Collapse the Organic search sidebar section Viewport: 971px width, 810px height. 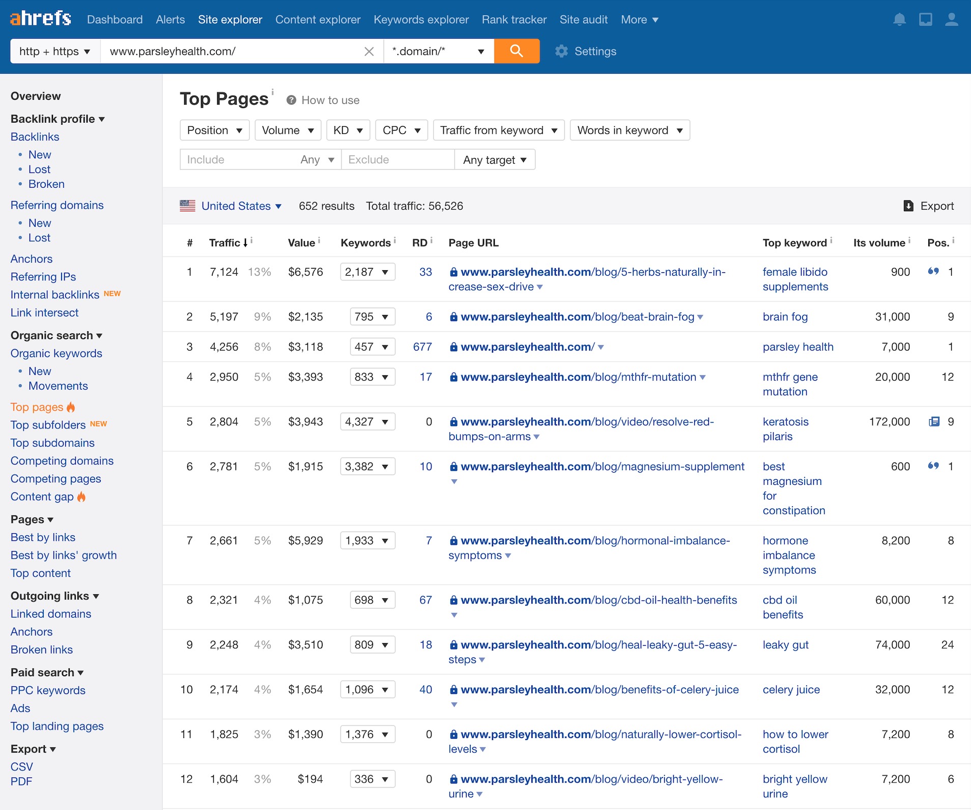pyautogui.click(x=56, y=335)
